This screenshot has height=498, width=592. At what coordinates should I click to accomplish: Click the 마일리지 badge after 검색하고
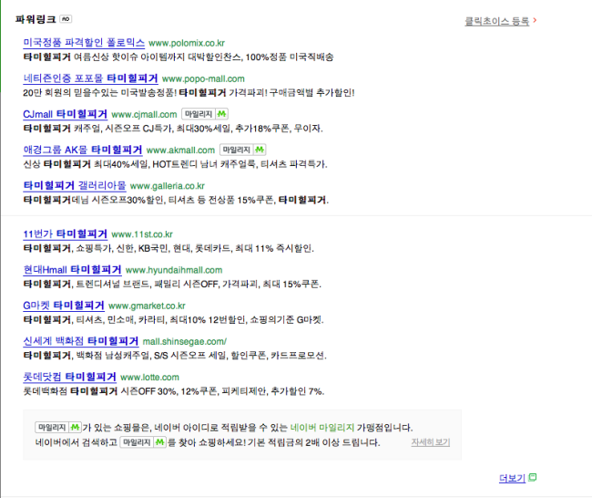[143, 442]
